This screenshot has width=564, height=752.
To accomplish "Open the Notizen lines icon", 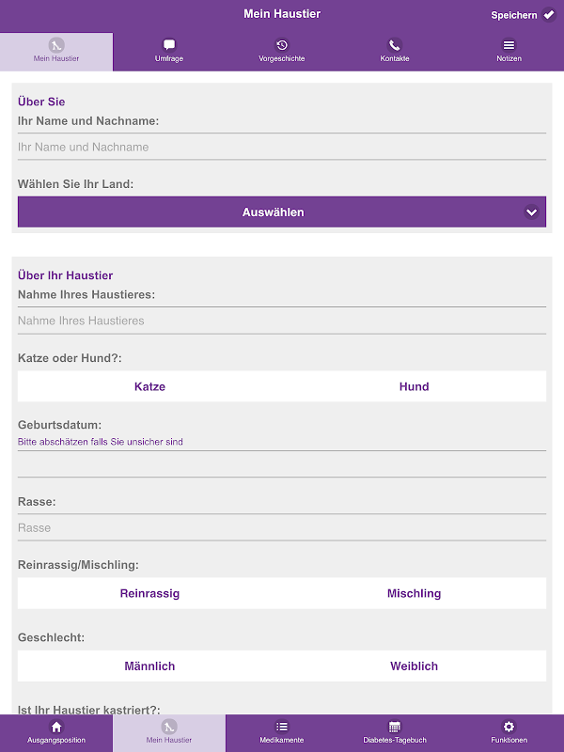I will click(509, 45).
